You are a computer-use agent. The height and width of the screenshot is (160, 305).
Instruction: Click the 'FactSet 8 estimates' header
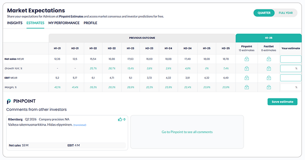[x=269, y=48]
